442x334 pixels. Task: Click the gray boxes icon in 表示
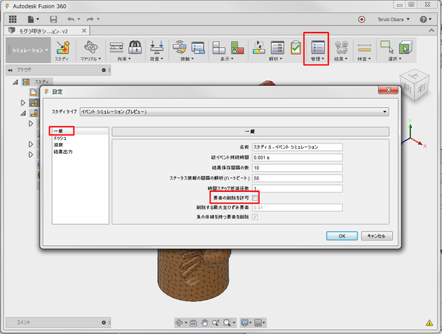[219, 47]
